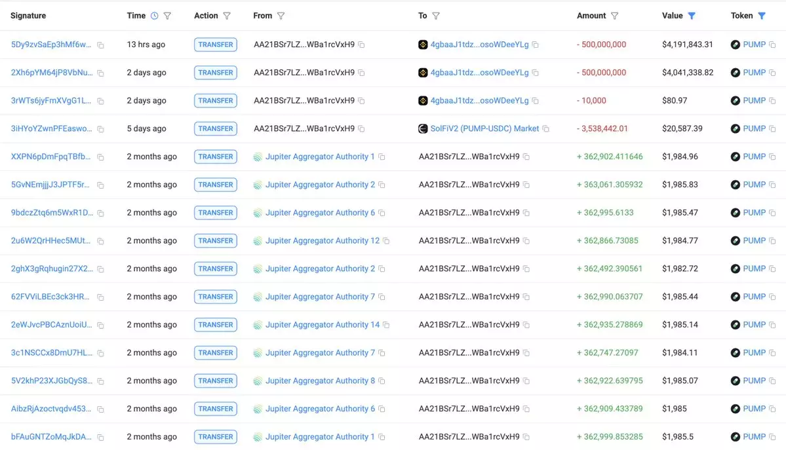Select amount - 3,538,442.01
The width and height of the screenshot is (786, 450).
click(602, 129)
